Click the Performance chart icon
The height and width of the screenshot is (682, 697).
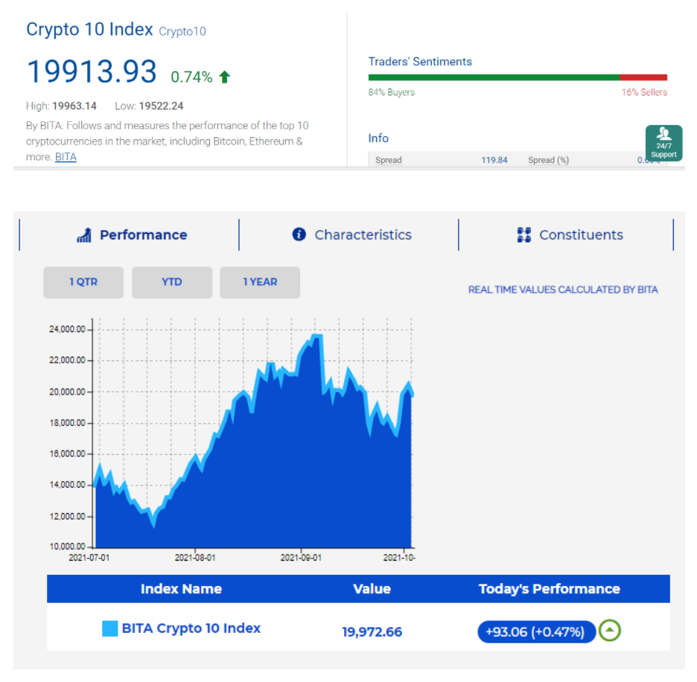pyautogui.click(x=84, y=235)
